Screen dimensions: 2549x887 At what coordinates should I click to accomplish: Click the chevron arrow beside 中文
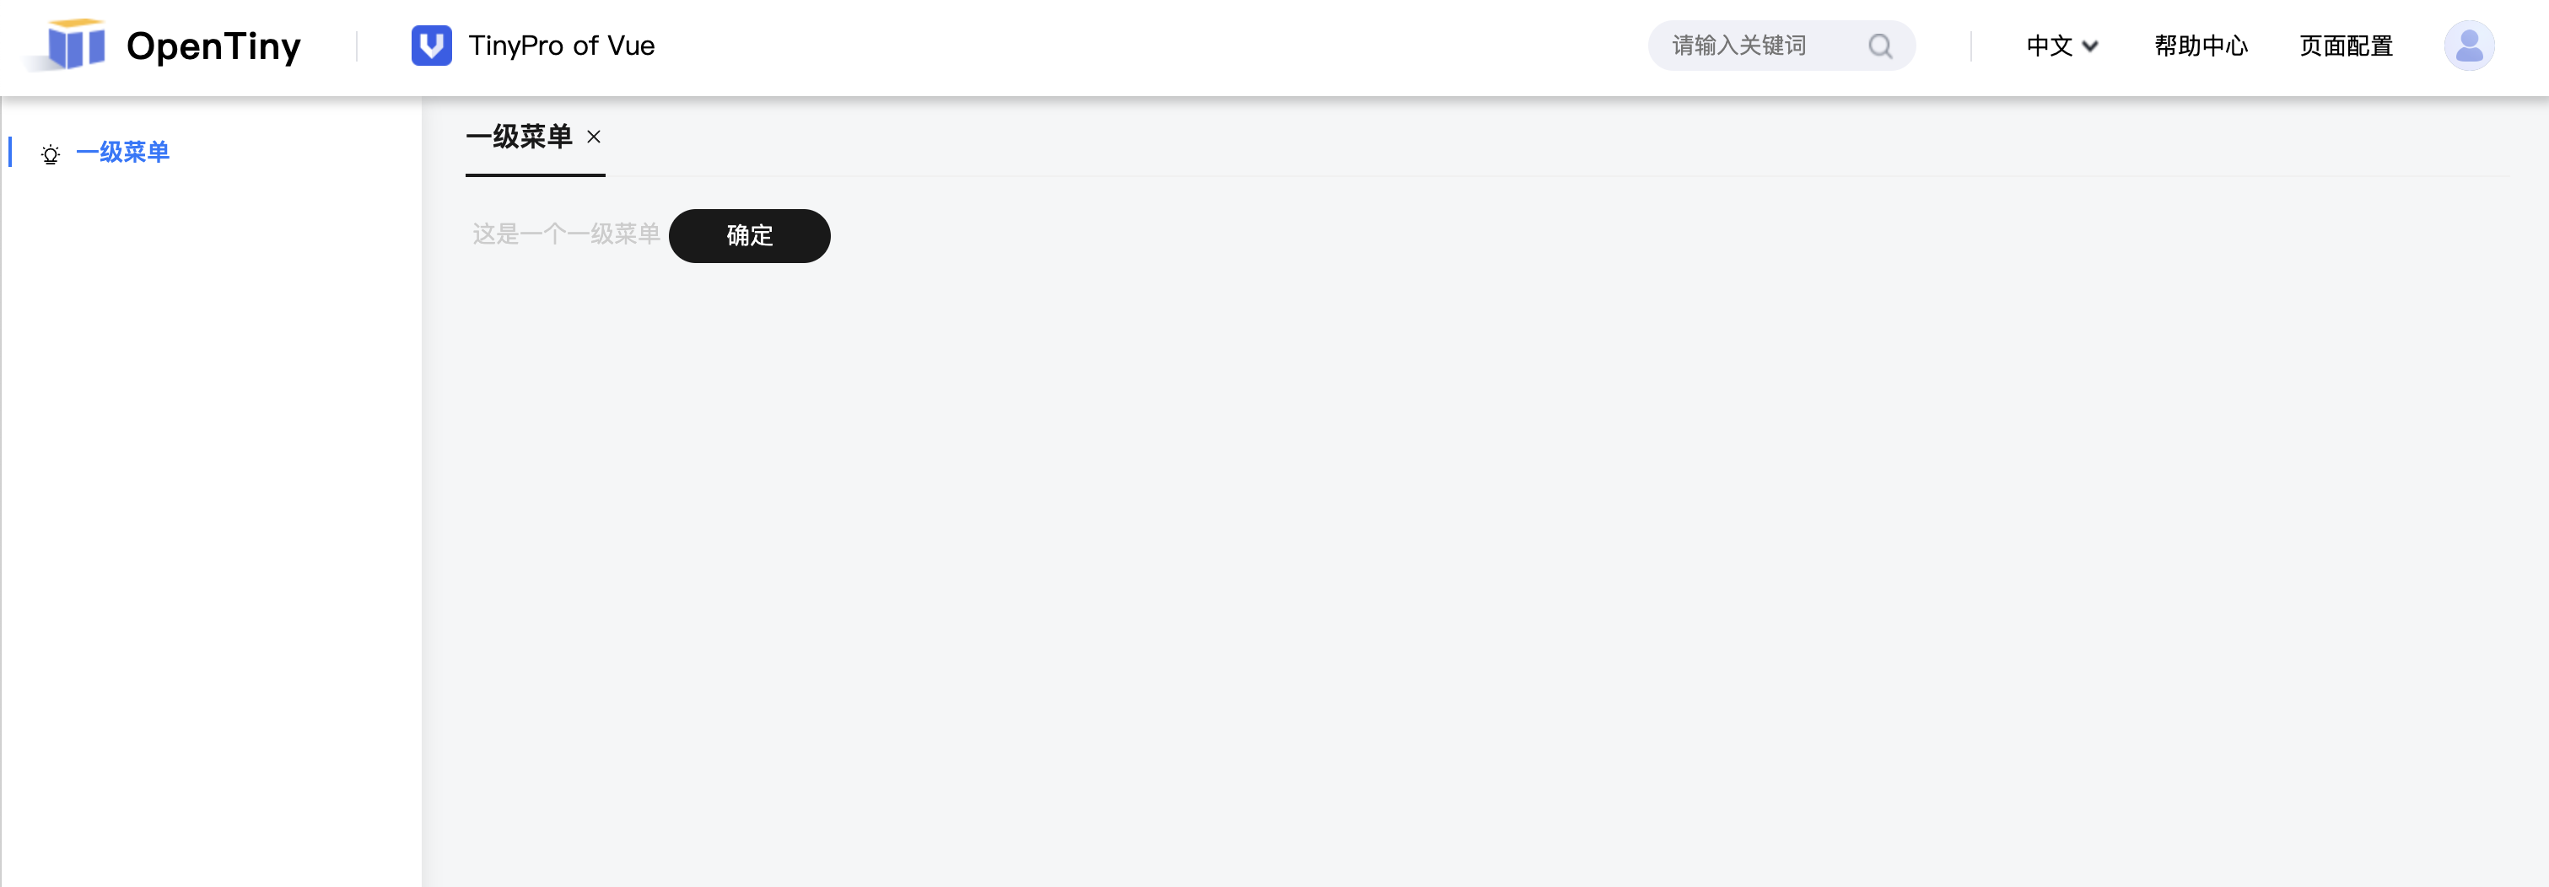click(2090, 46)
